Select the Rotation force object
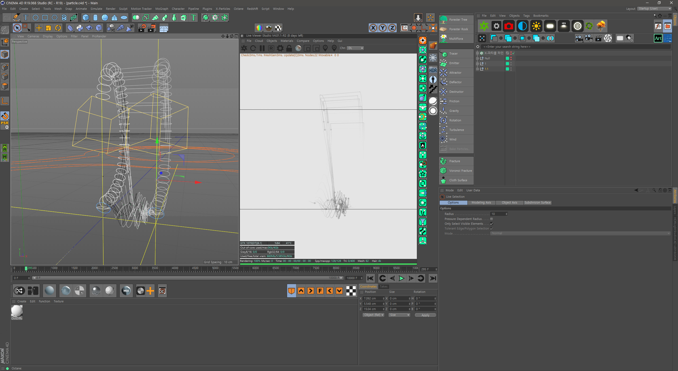678x371 pixels. pyautogui.click(x=455, y=120)
